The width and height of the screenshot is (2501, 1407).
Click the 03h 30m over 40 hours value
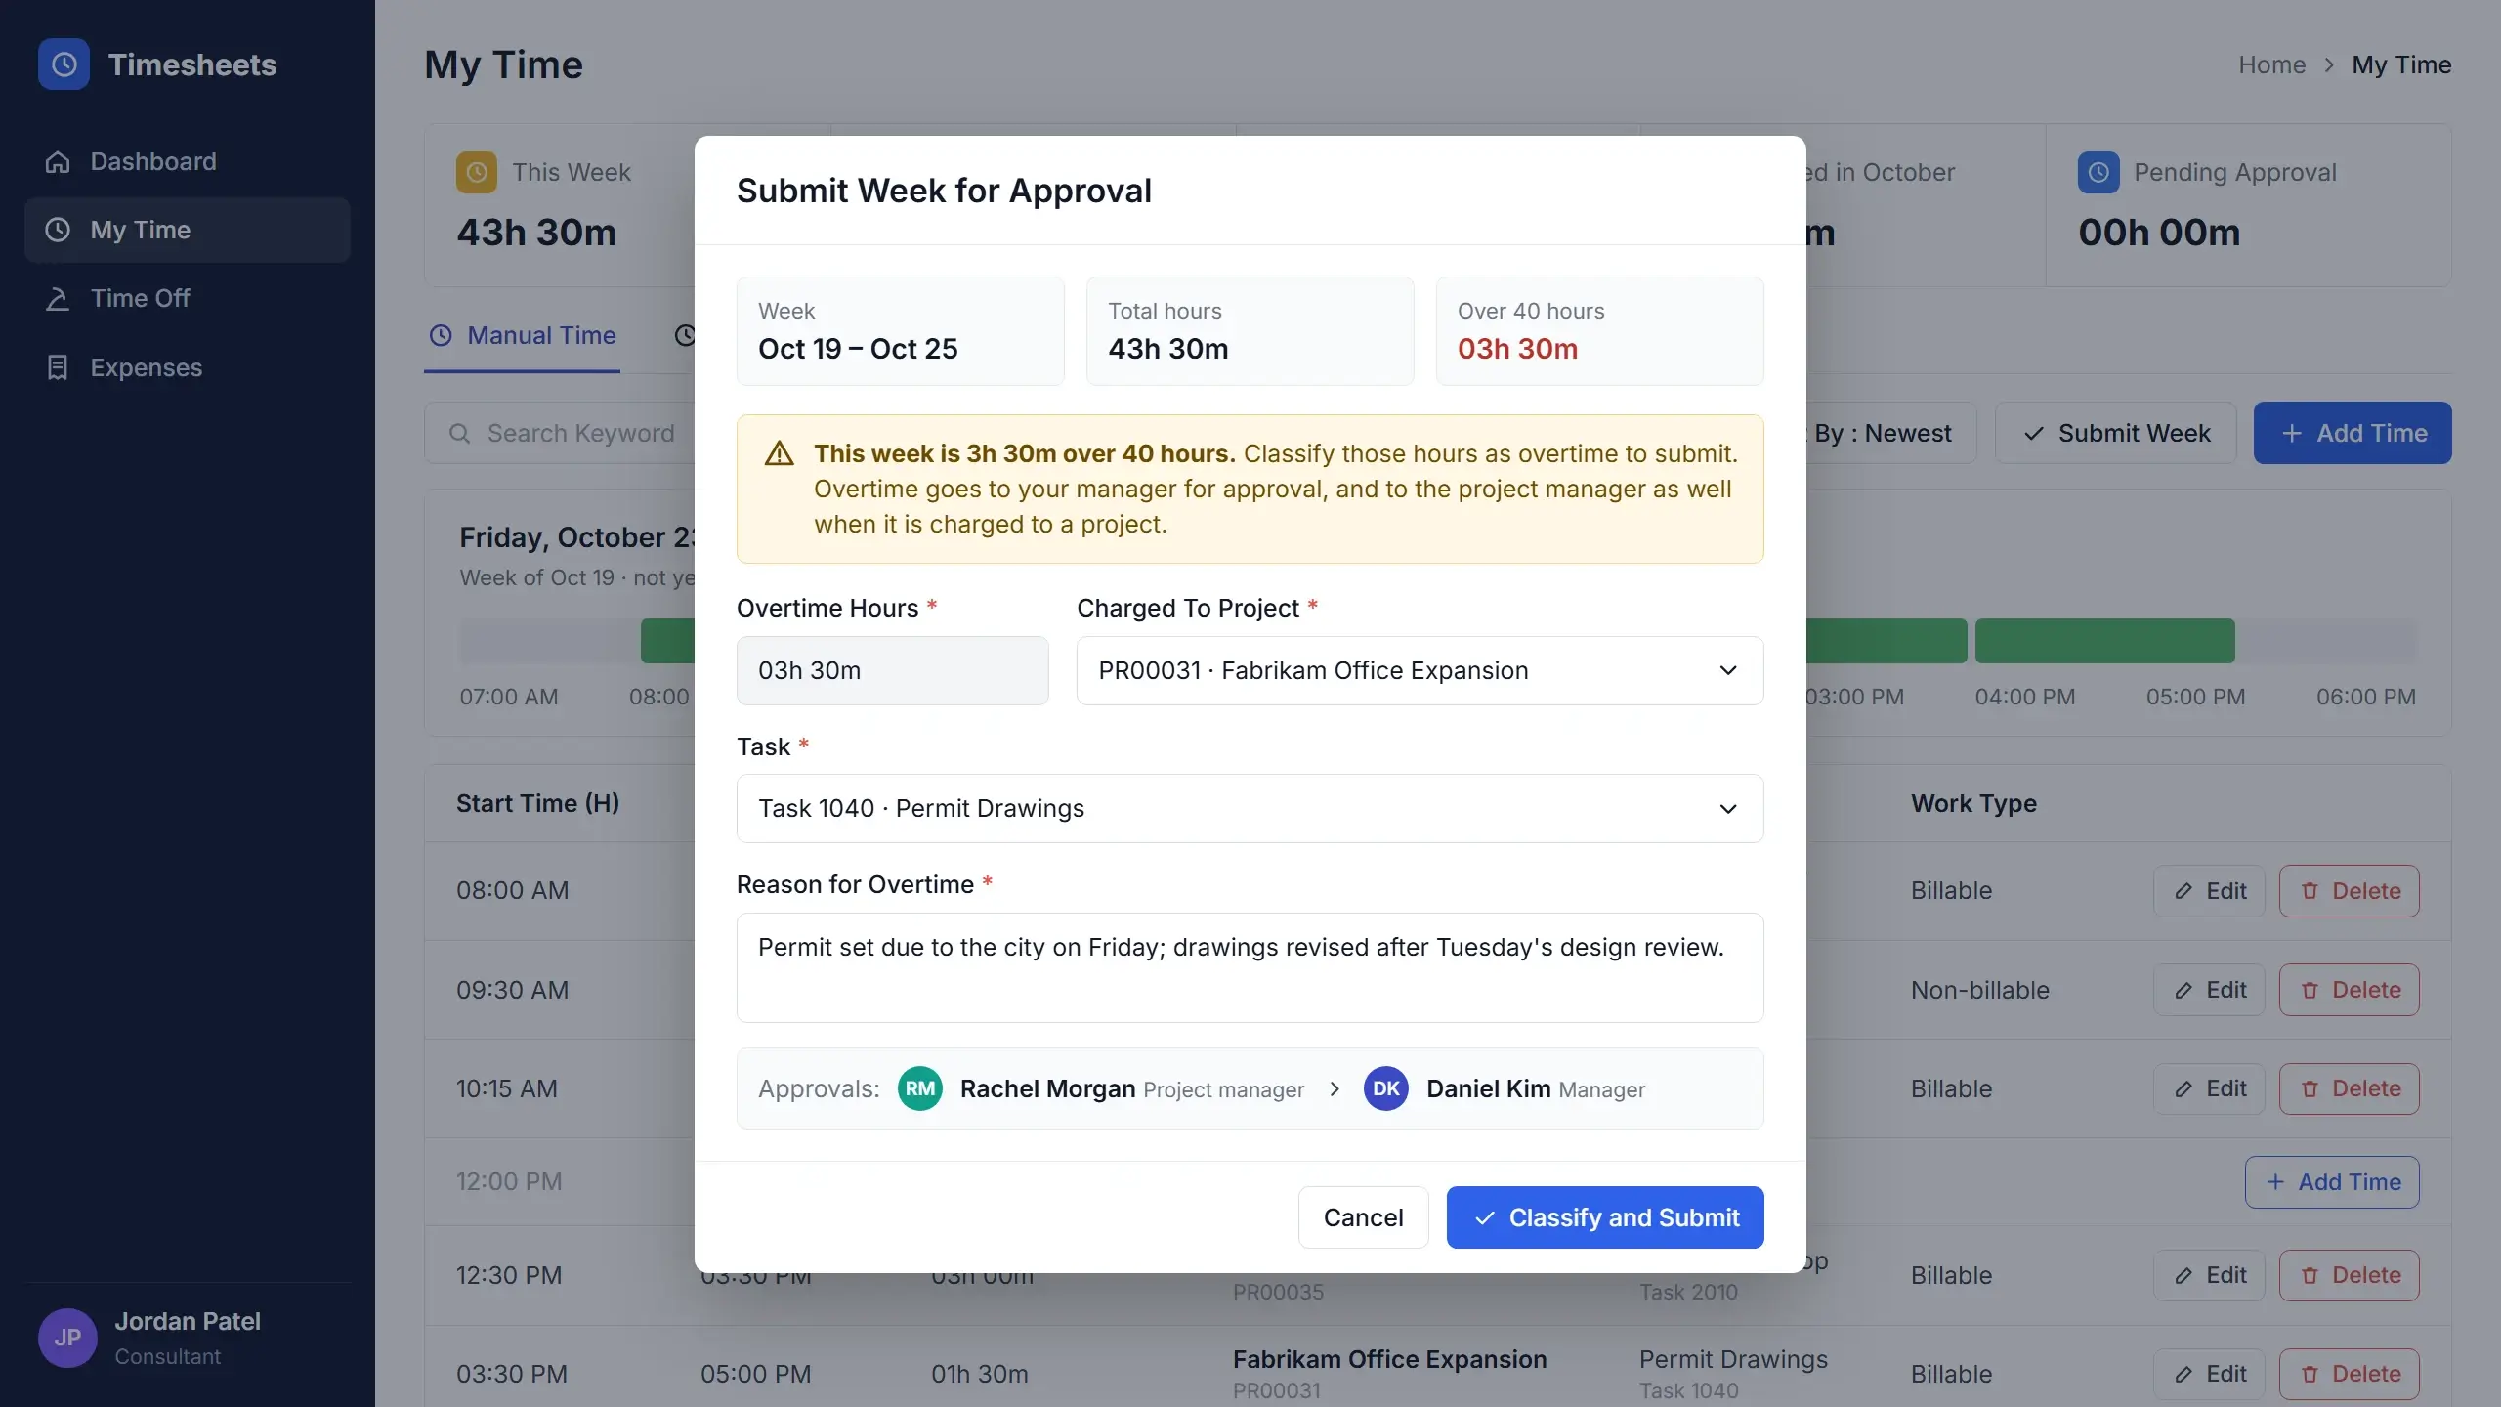pos(1517,349)
